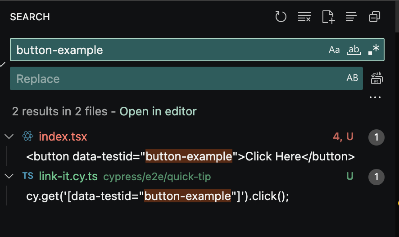Viewport: 399px width, 237px height.
Task: Enable Match Whole Word option
Action: tap(354, 50)
